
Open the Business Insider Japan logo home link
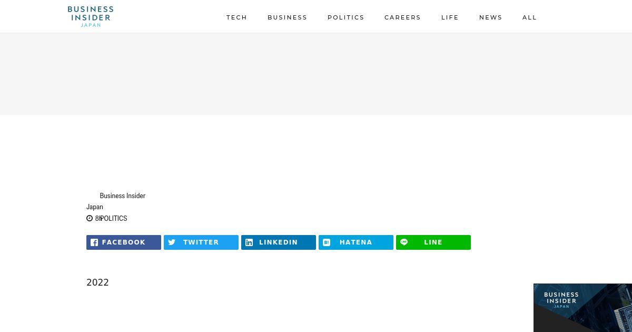click(x=91, y=16)
